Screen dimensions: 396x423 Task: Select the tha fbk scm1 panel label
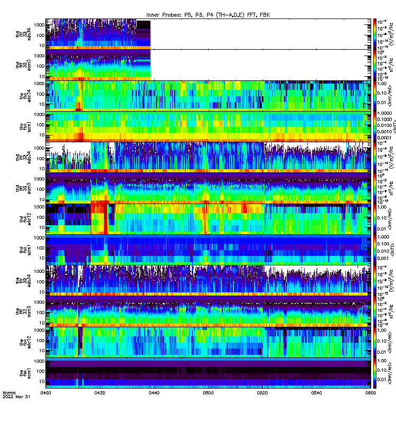click(x=25, y=127)
